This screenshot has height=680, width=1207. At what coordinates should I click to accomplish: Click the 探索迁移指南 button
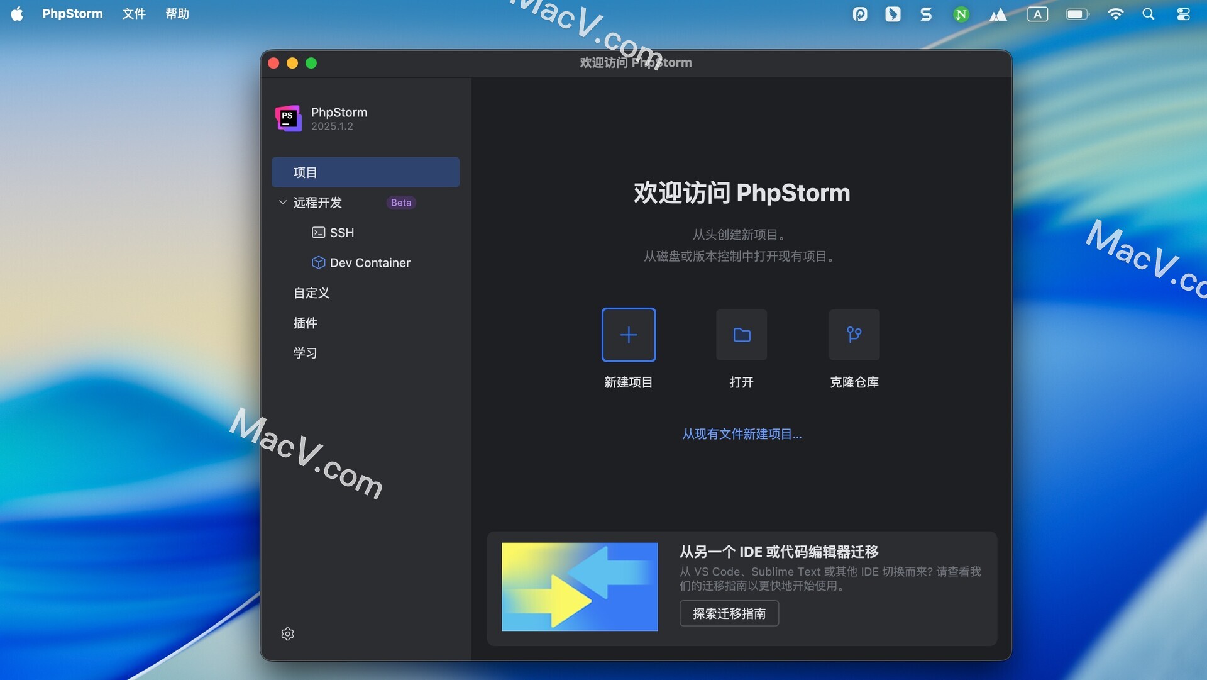pos(729,613)
